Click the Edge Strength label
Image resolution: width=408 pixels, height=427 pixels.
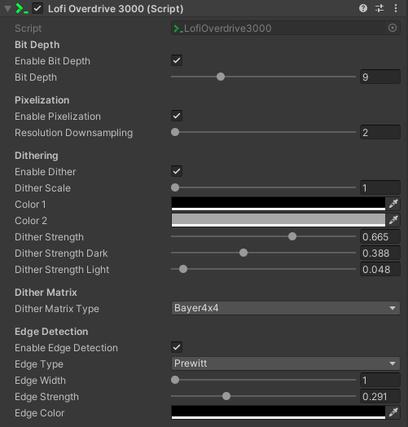tap(46, 397)
